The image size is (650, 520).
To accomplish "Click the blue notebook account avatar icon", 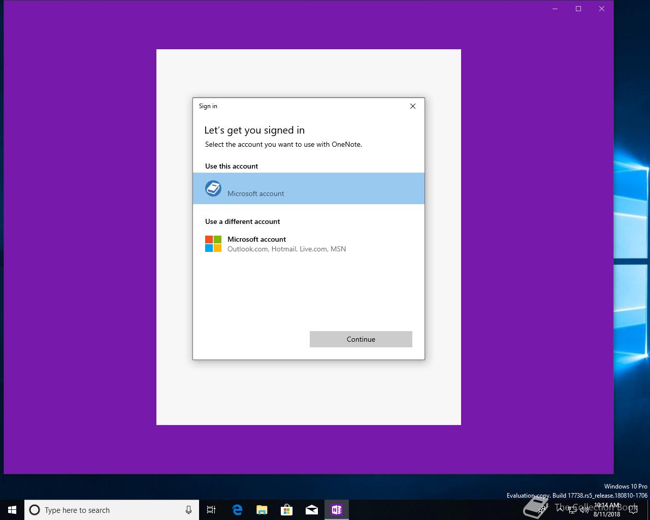I will pos(213,188).
